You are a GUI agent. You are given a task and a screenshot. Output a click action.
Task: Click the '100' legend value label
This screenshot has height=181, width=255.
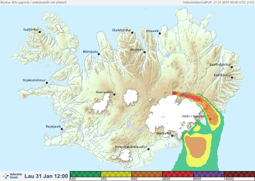coord(73,179)
